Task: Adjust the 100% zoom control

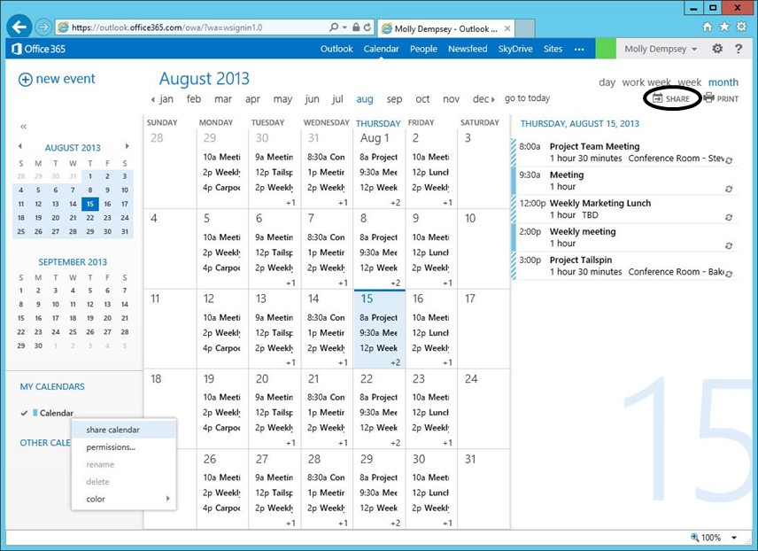Action: pyautogui.click(x=712, y=537)
